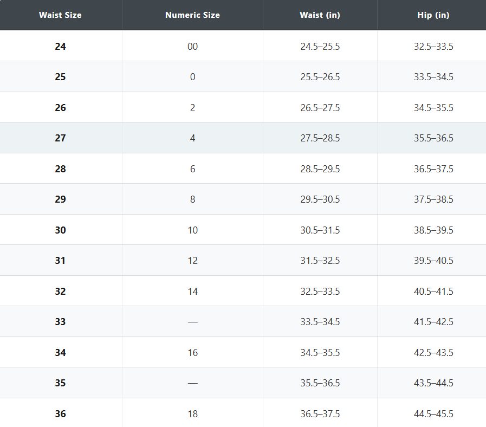Click the Numeric Size column header

[x=192, y=15]
